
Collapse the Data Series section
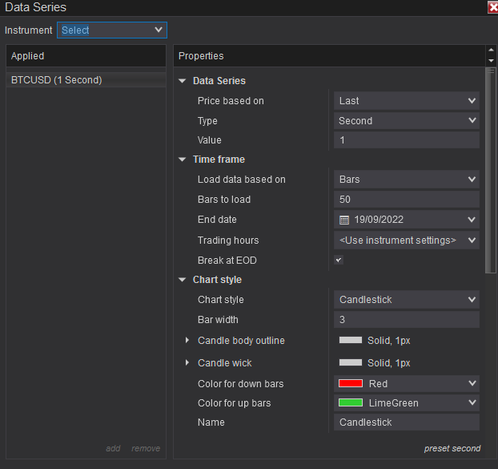coord(183,81)
